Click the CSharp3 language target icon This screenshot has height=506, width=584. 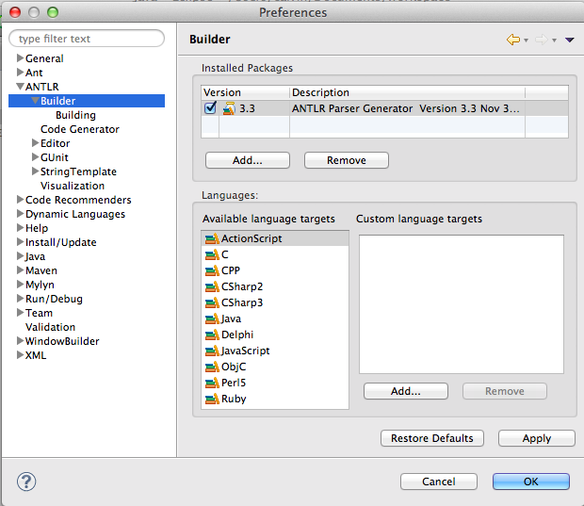[212, 302]
